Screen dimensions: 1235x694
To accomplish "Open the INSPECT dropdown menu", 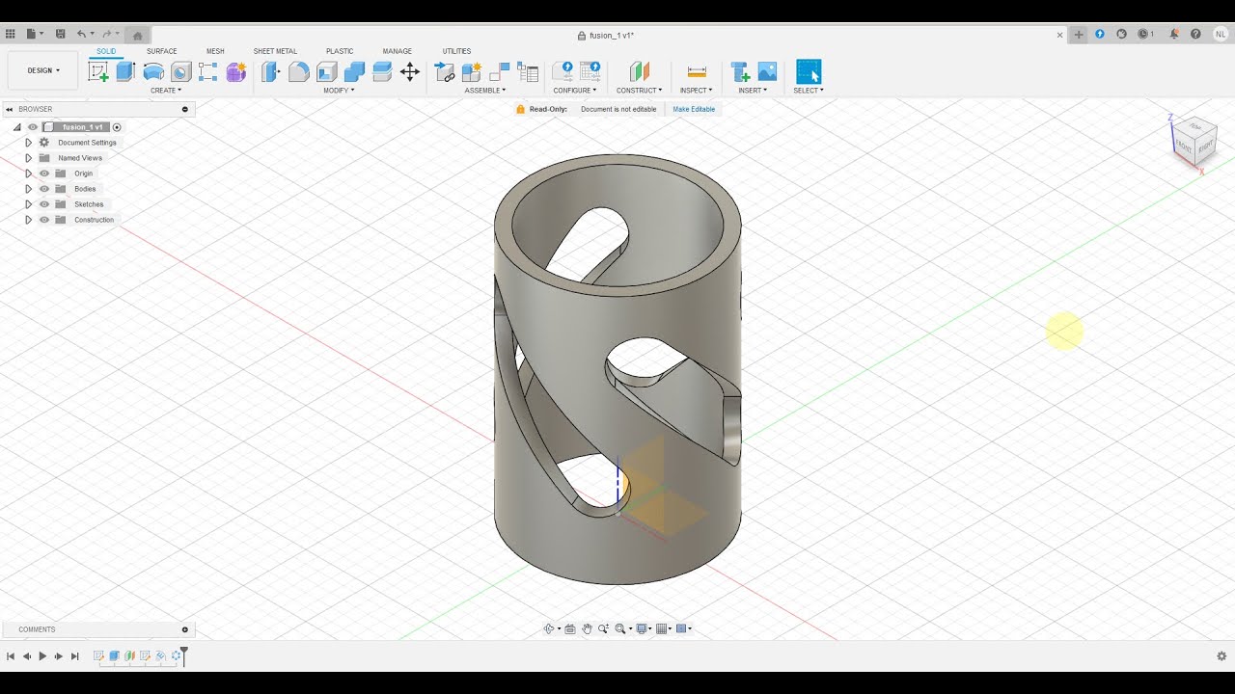I will click(x=697, y=91).
